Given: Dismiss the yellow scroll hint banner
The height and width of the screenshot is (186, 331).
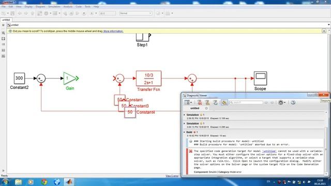Looking at the screenshot, I should coord(324,31).
